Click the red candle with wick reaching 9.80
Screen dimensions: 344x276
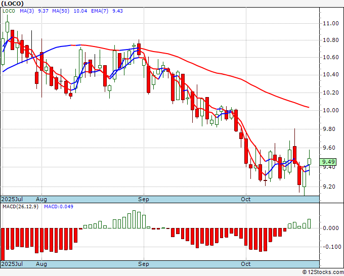tap(294, 155)
